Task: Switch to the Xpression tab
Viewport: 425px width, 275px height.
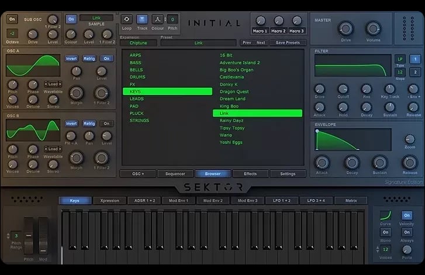Action: point(109,201)
